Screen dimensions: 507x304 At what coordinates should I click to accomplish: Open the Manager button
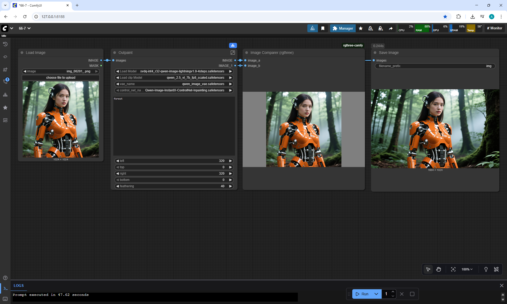pyautogui.click(x=343, y=28)
